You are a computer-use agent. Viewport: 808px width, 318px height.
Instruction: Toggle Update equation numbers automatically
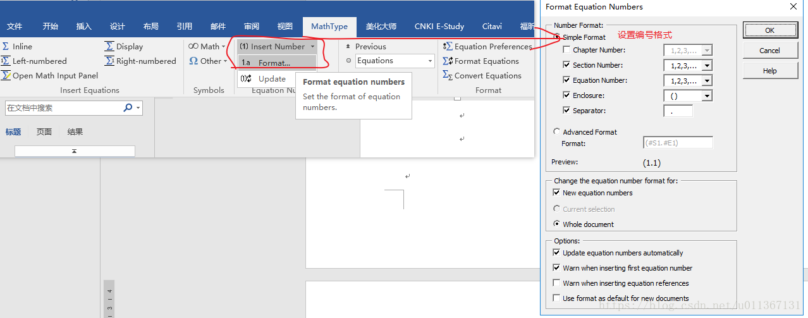556,253
